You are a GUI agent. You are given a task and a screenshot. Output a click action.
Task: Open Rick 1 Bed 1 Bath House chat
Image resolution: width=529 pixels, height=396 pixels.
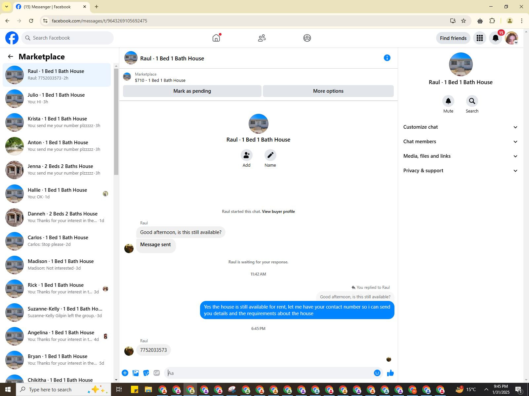coord(57,288)
